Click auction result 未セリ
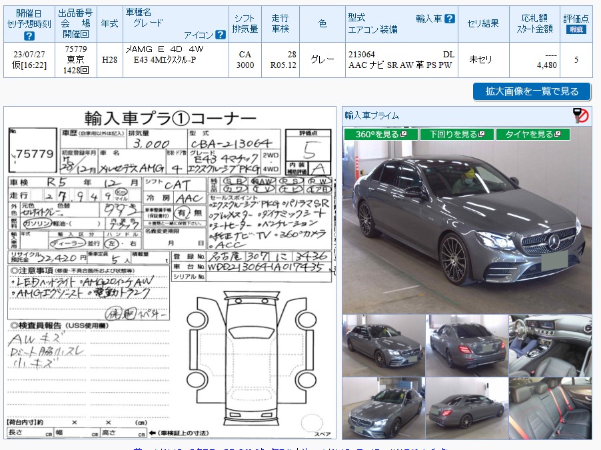The width and height of the screenshot is (601, 450). (x=480, y=59)
